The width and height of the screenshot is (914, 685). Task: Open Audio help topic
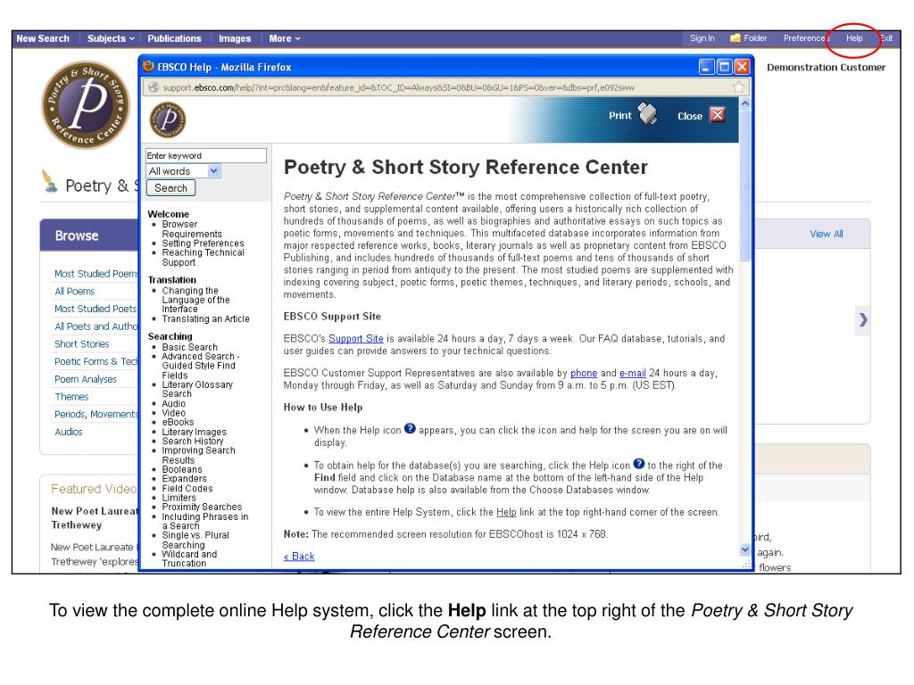tap(174, 404)
